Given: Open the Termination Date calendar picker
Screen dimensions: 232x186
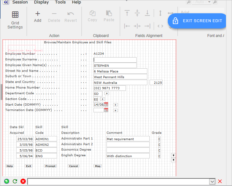Looking at the screenshot, I should pos(106,110).
